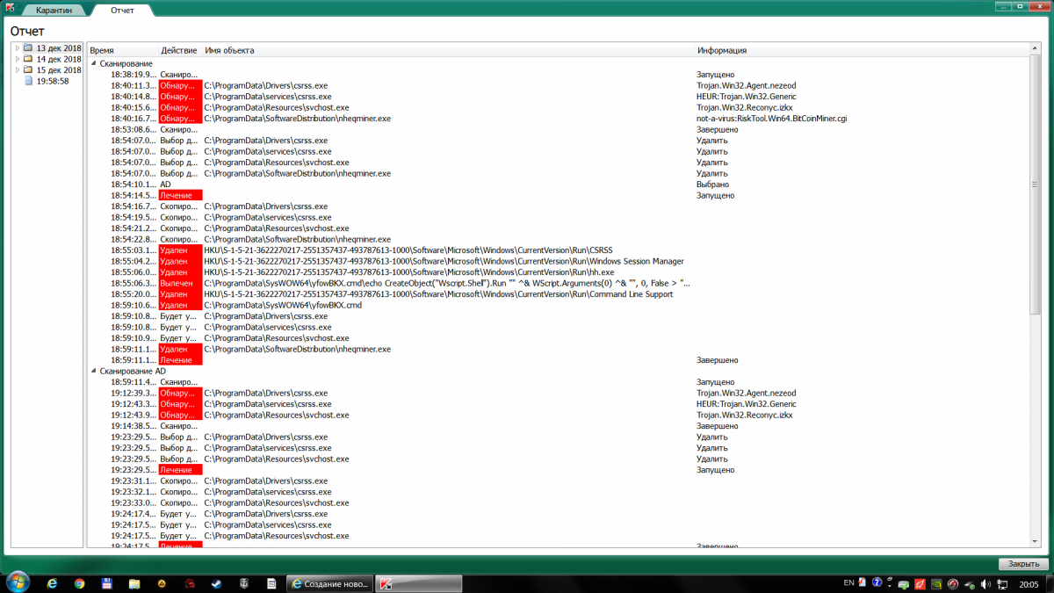Click scrollbar down arrow in report list
This screenshot has width=1054, height=593.
1034,542
